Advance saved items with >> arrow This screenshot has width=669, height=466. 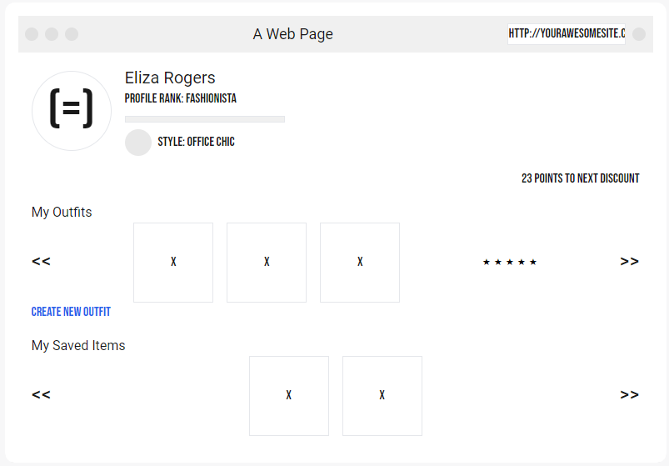click(630, 395)
